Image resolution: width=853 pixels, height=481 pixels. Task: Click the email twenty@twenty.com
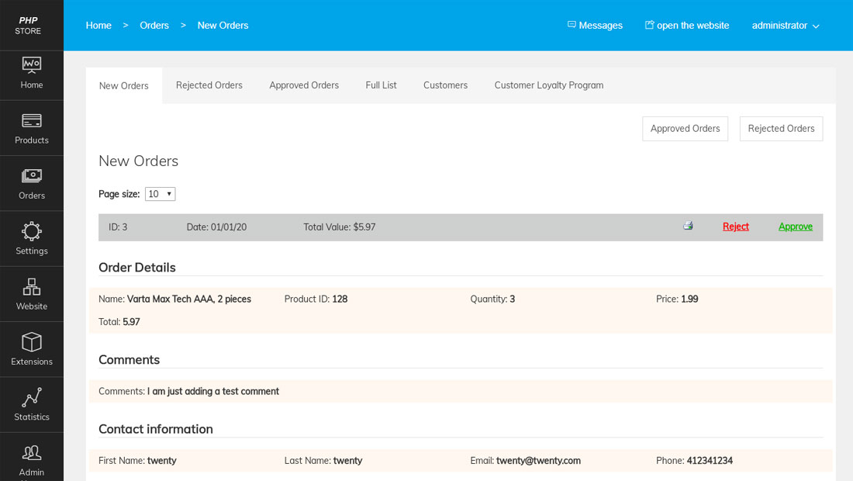(539, 461)
